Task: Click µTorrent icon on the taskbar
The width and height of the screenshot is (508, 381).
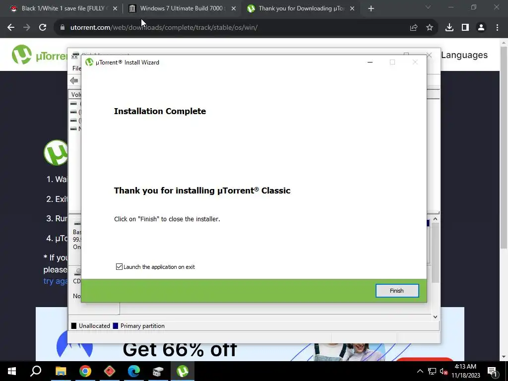Action: click(x=183, y=371)
